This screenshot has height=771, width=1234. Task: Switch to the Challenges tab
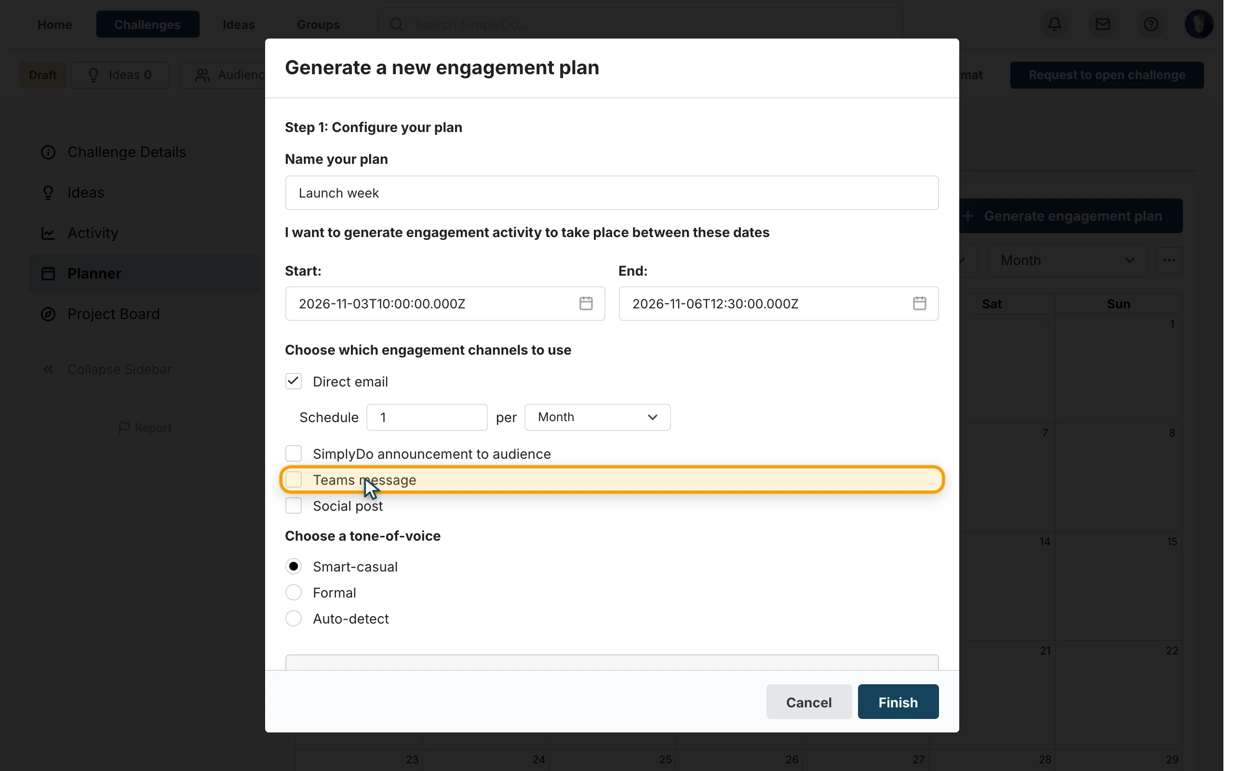(148, 24)
